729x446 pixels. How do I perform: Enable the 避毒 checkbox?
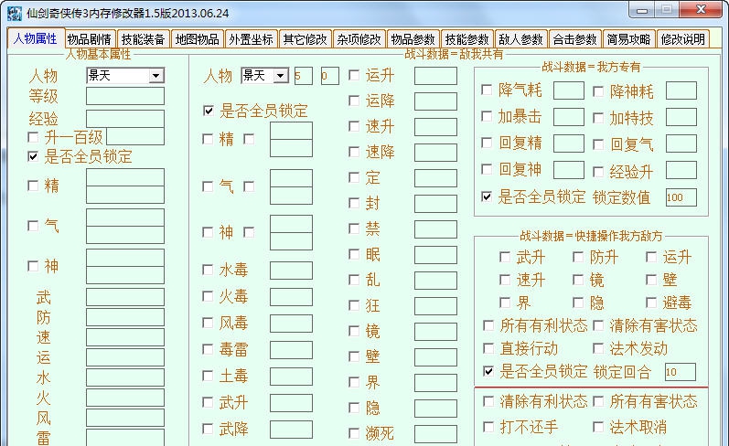(651, 303)
